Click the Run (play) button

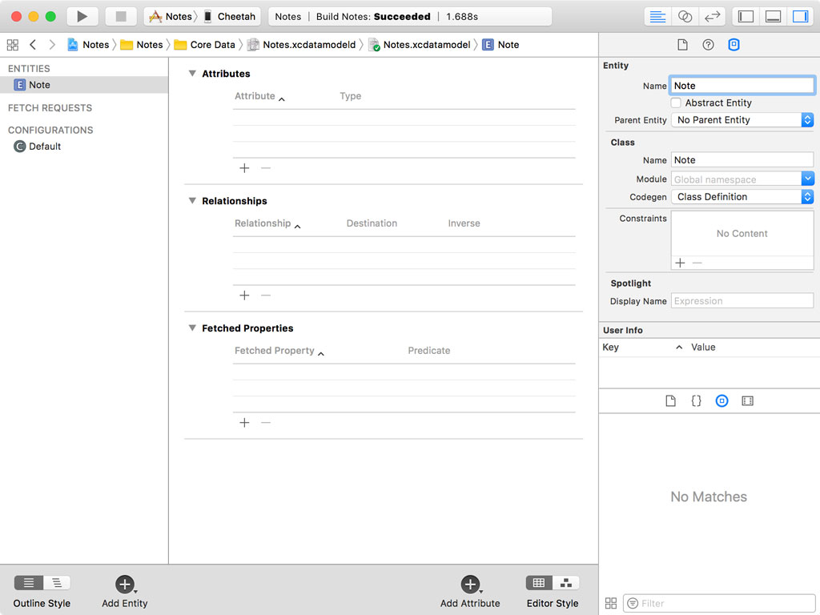pyautogui.click(x=82, y=16)
